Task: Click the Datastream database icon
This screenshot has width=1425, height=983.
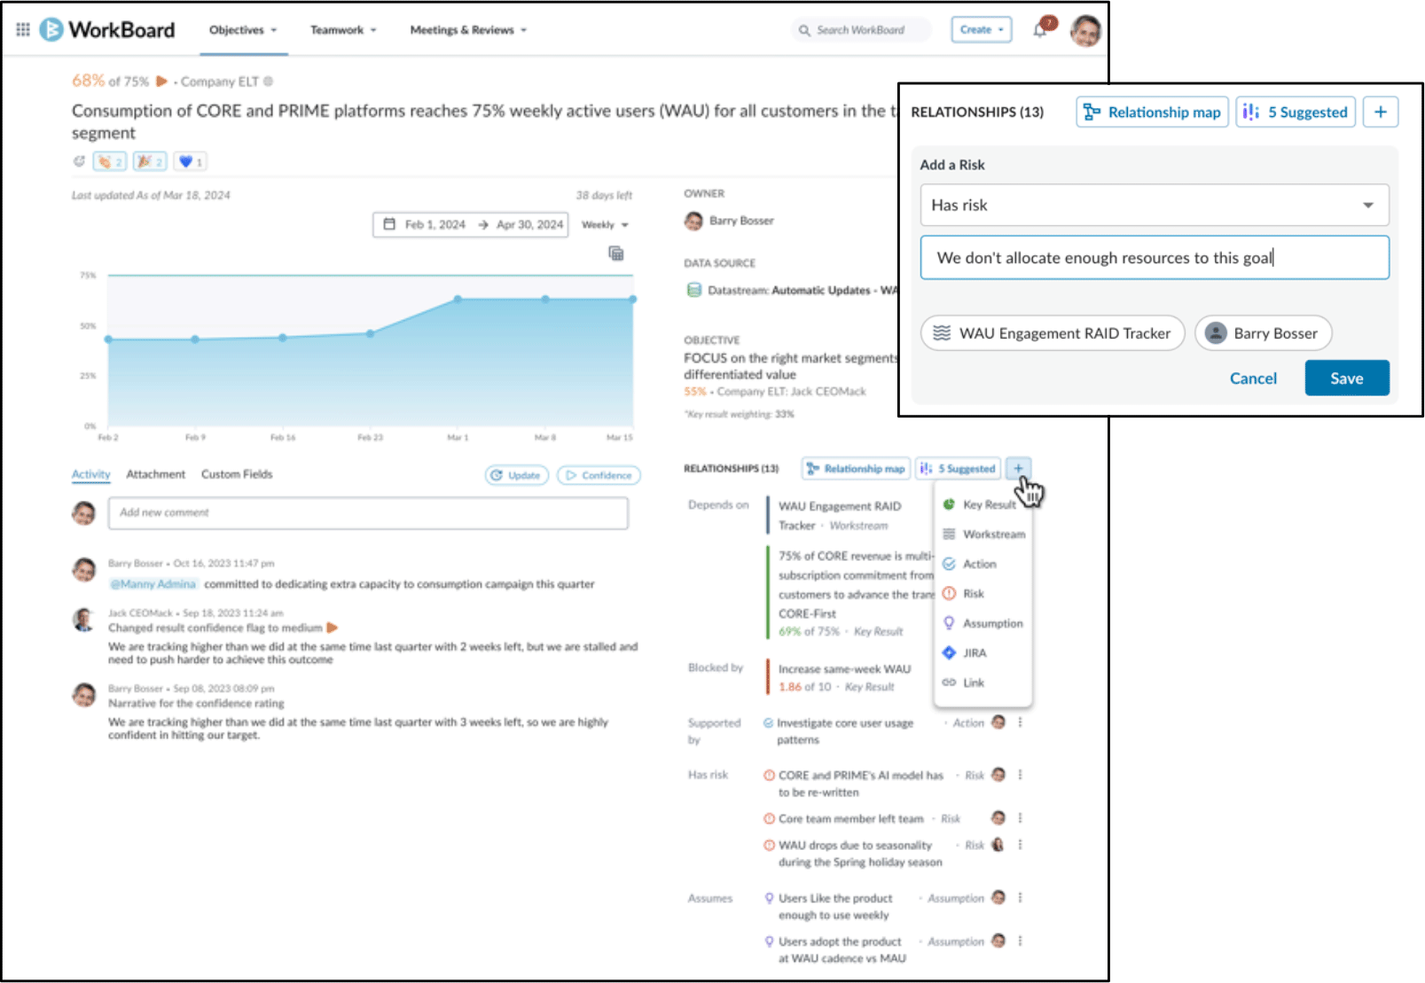Action: click(694, 290)
